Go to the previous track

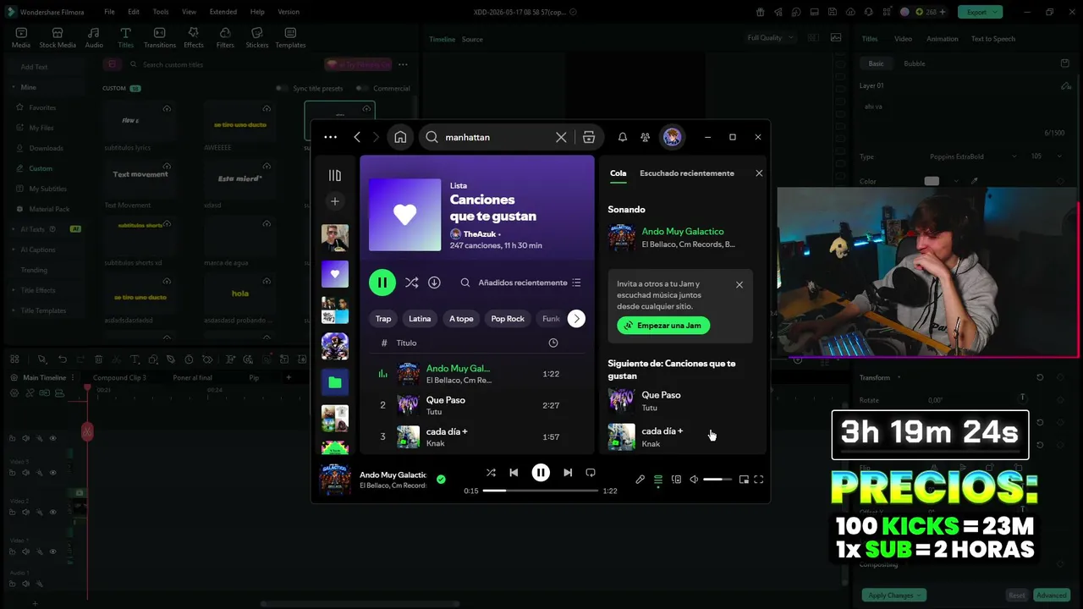coord(514,473)
